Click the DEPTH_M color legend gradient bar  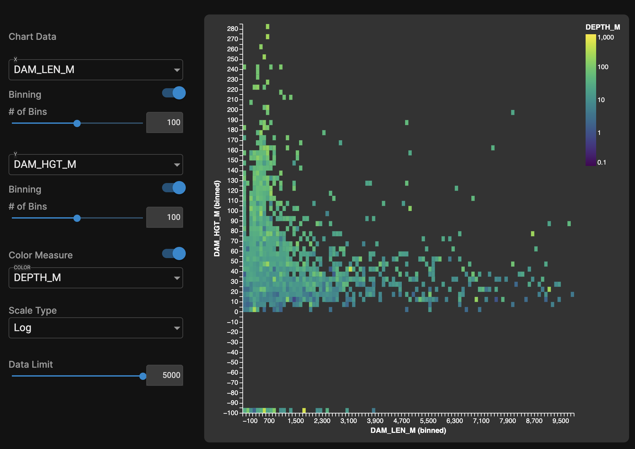coord(591,100)
